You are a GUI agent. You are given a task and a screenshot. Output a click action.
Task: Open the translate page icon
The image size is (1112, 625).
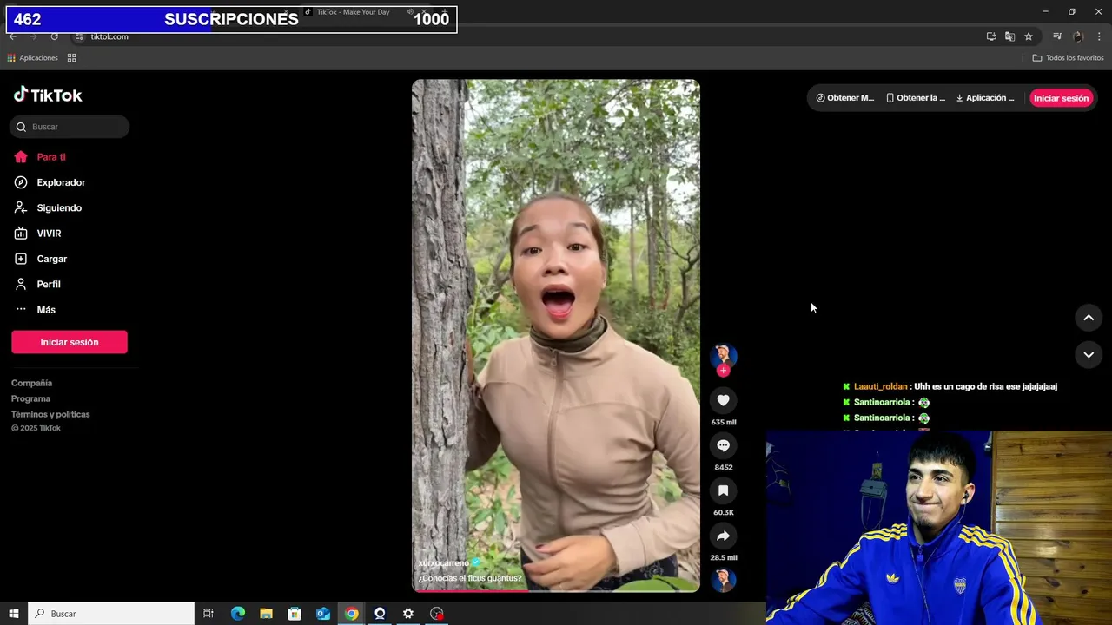click(x=1009, y=36)
